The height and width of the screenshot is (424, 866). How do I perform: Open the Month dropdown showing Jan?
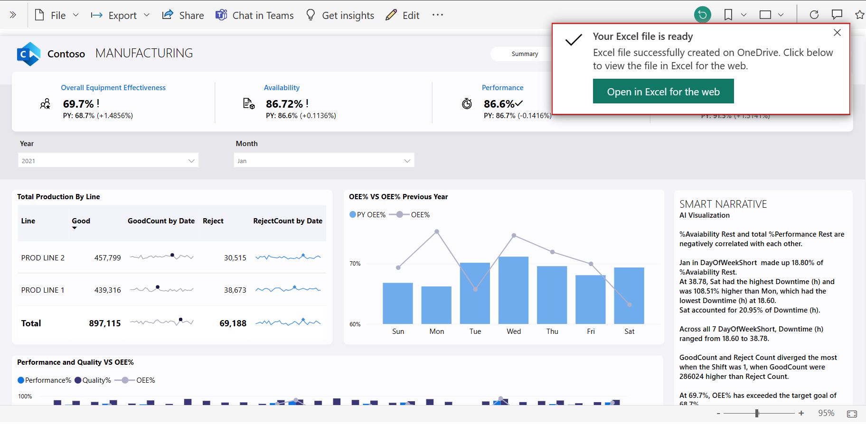[324, 161]
